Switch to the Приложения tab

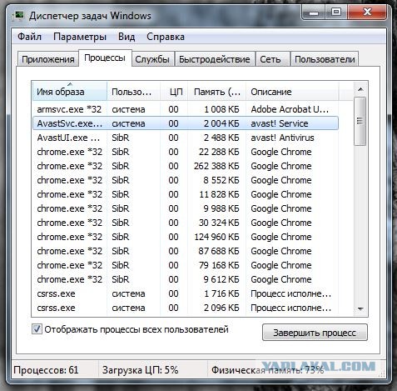click(48, 59)
